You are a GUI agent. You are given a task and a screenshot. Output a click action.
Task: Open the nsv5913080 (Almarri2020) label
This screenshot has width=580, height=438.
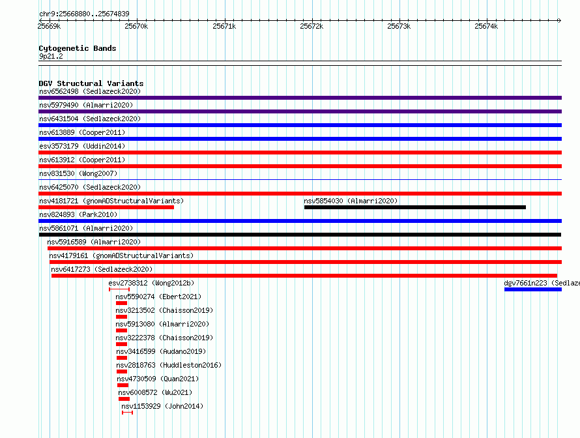tap(162, 324)
